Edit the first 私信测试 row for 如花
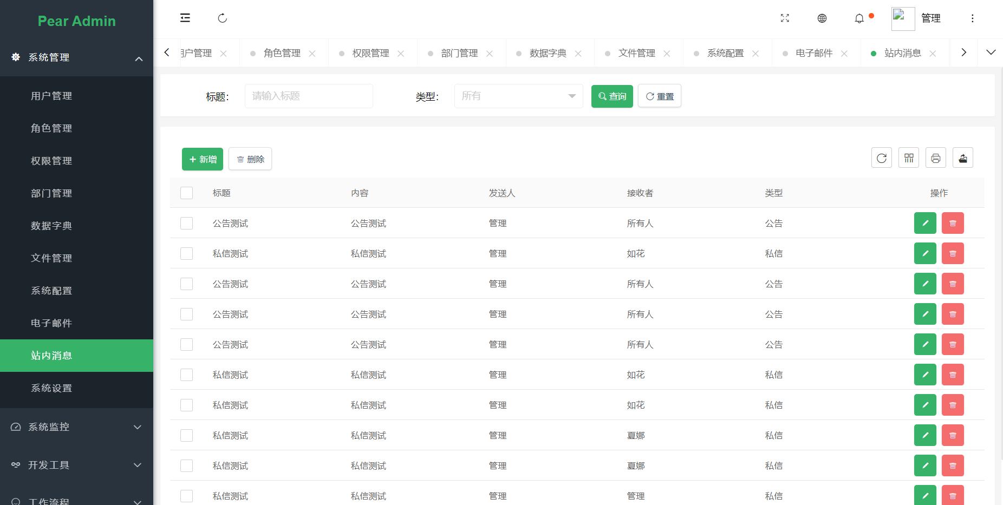The height and width of the screenshot is (505, 1003). click(925, 253)
